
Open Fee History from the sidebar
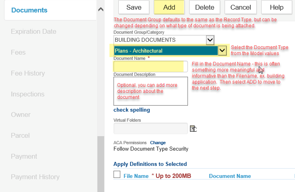pos(28,73)
